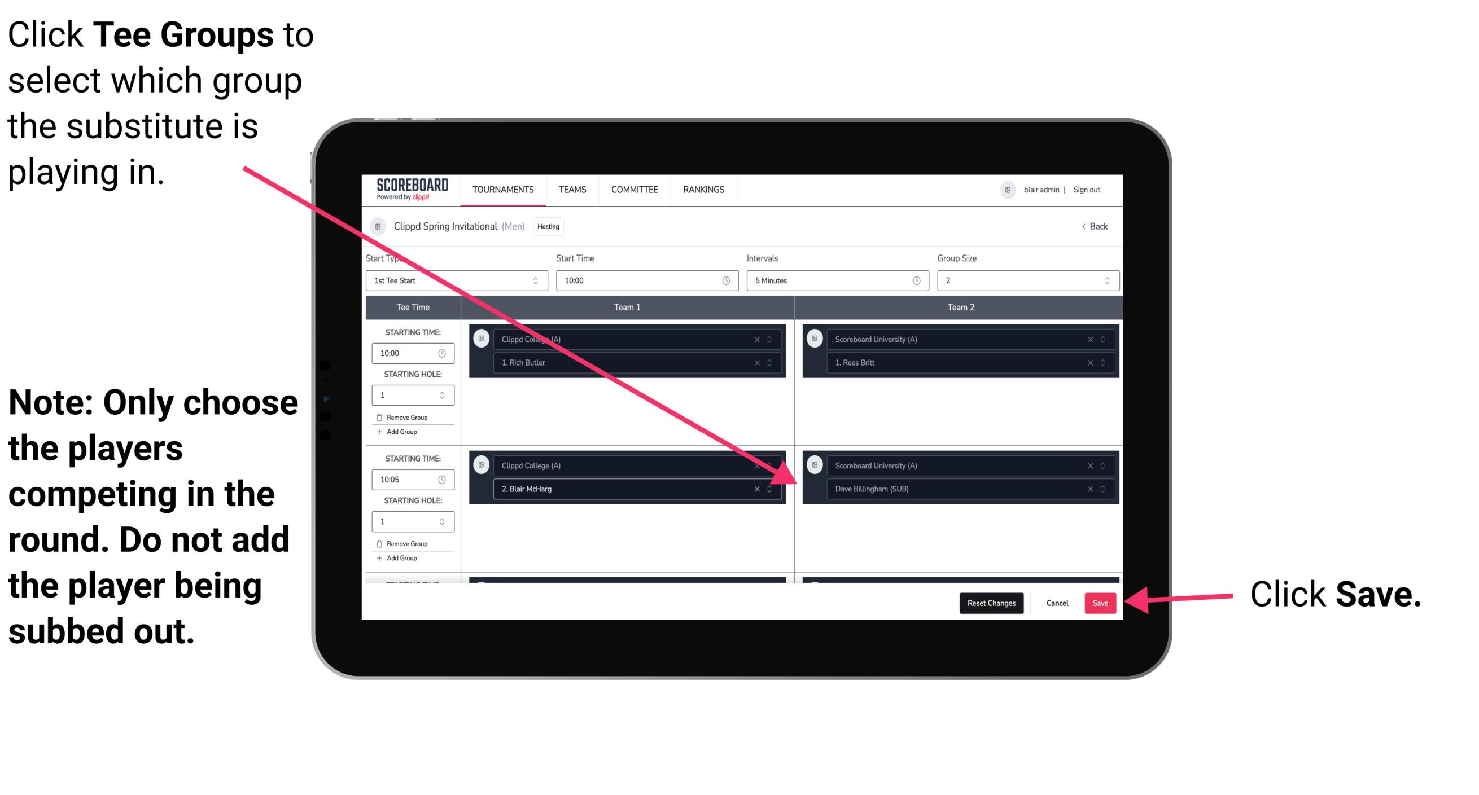Click Save button to confirm changes

point(1099,603)
